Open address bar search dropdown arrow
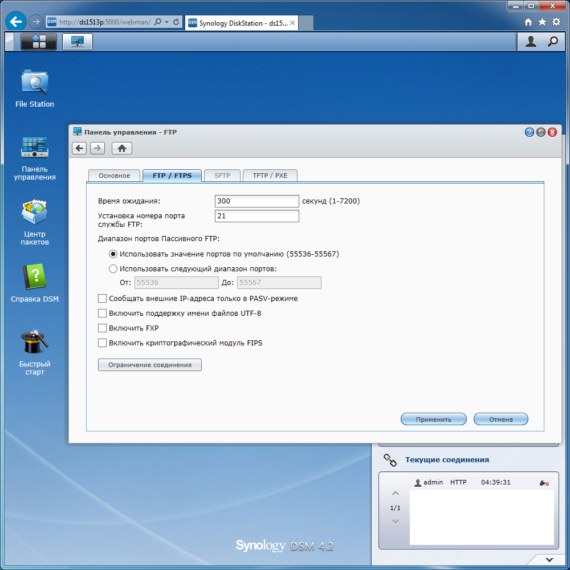The image size is (570, 570). [166, 22]
